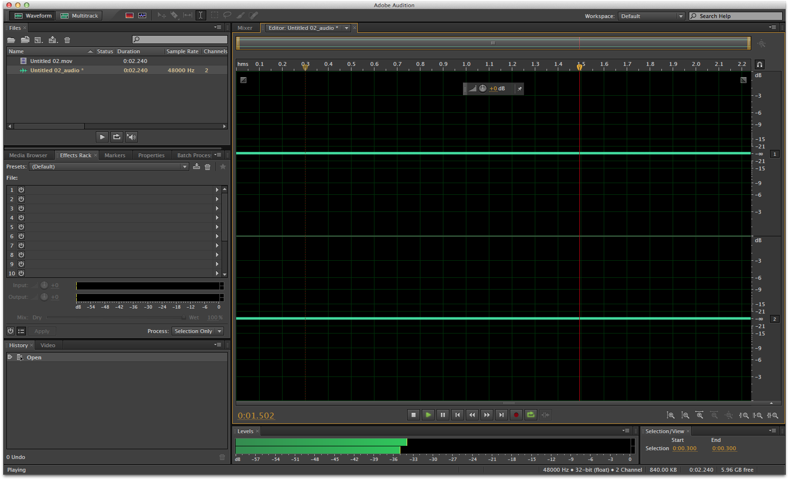Expand the Open entry in History

[x=10, y=357]
